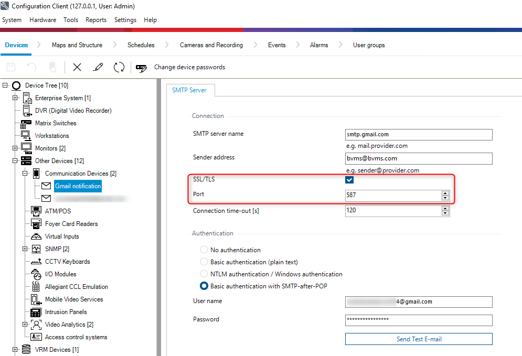Expand the VRM Devices node

[x=15, y=350]
